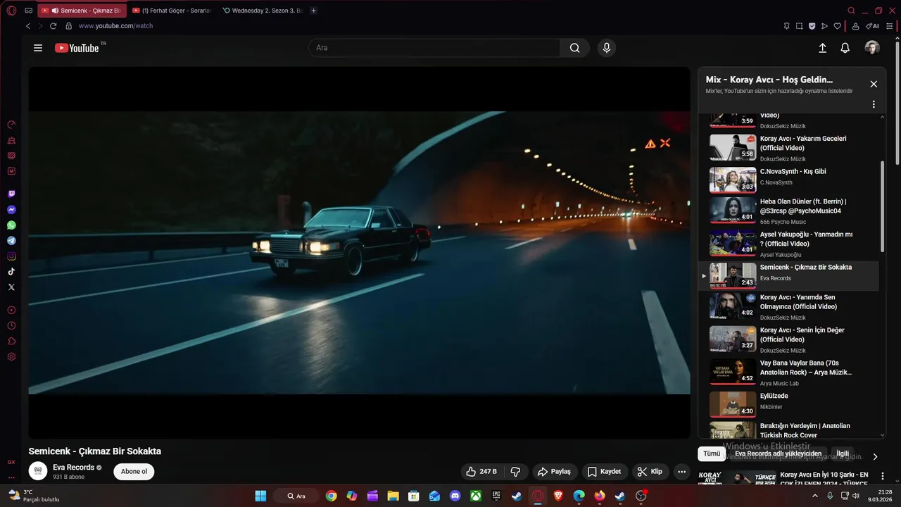Click Opera pinboard pin icon
The image size is (901, 507).
[x=787, y=26]
